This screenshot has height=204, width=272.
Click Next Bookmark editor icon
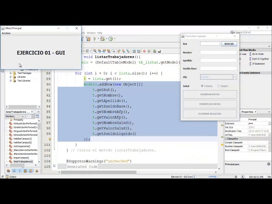[124, 51]
